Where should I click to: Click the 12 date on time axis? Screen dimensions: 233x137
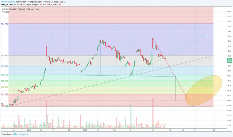(153, 130)
